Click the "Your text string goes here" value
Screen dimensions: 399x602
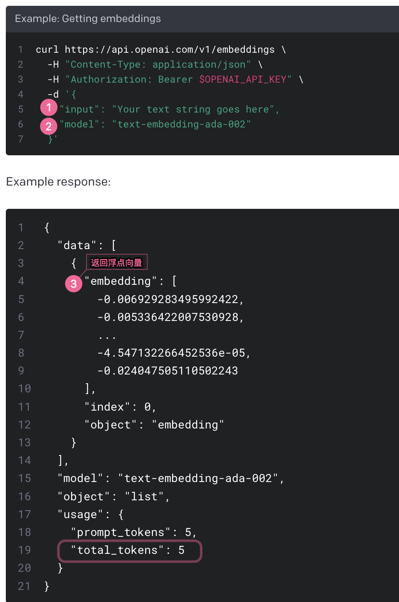[193, 109]
